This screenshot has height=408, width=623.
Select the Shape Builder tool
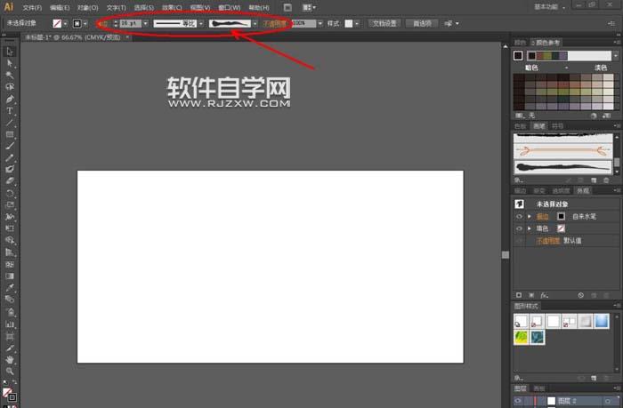[10, 240]
